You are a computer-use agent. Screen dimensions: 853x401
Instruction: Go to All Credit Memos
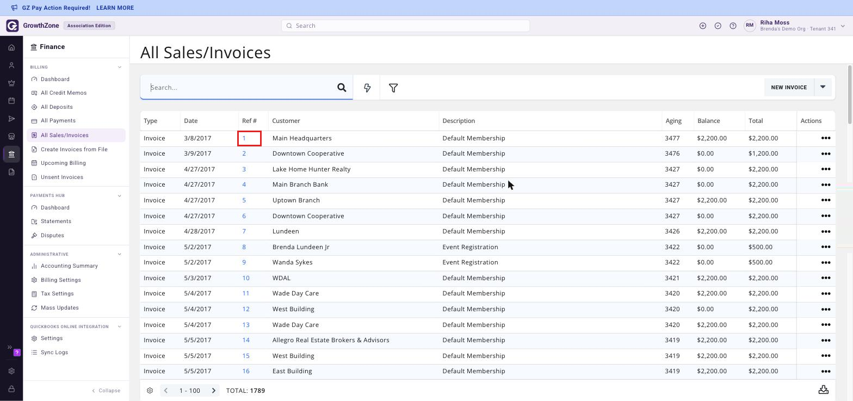point(64,93)
